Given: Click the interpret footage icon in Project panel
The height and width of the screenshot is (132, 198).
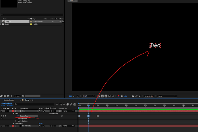Looking at the screenshot, I should 1,96.
